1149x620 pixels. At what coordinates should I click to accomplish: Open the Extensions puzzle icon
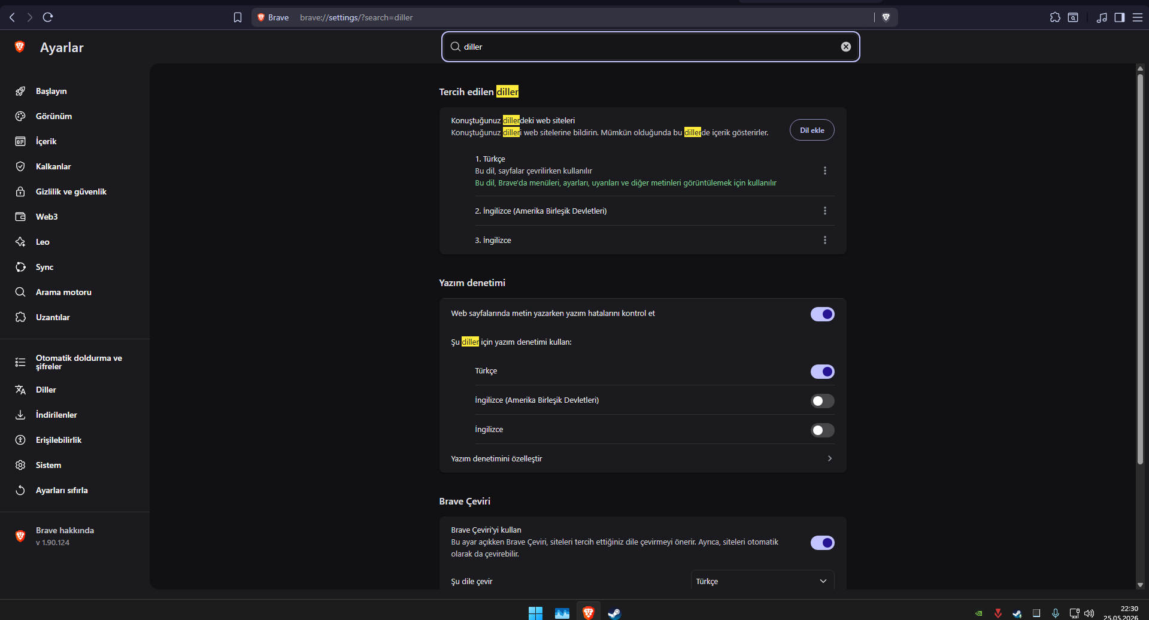click(x=1055, y=17)
